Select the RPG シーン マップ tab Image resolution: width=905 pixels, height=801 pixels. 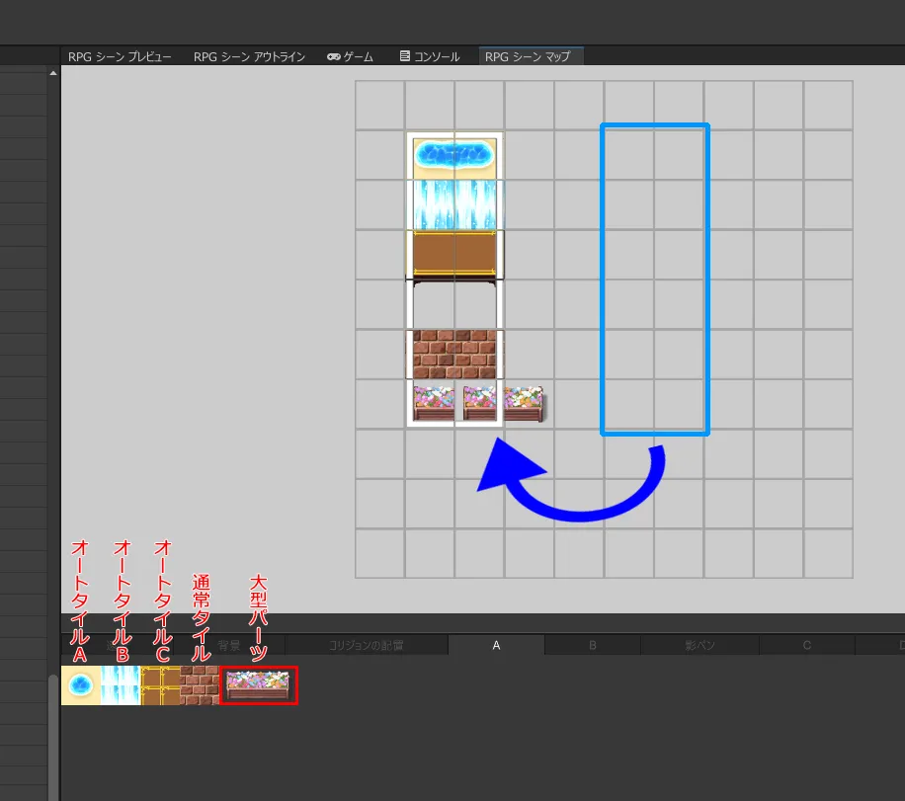tap(528, 57)
